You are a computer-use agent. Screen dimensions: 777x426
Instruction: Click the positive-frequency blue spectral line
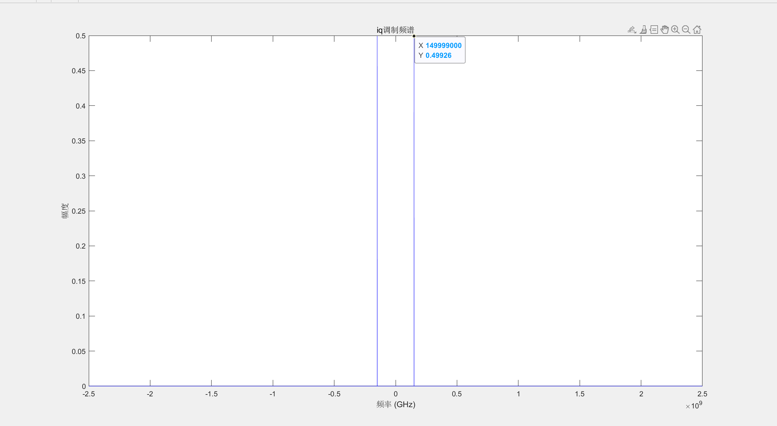414,211
